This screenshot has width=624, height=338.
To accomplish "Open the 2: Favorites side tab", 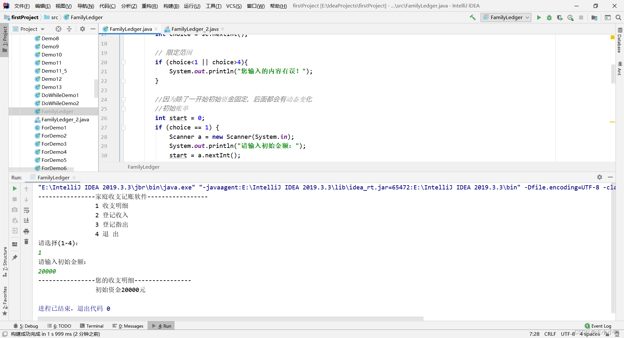I will (5, 301).
